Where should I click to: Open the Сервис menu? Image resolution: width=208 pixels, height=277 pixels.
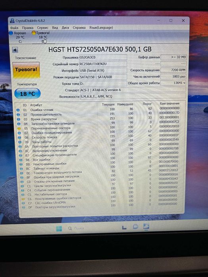click(x=42, y=28)
